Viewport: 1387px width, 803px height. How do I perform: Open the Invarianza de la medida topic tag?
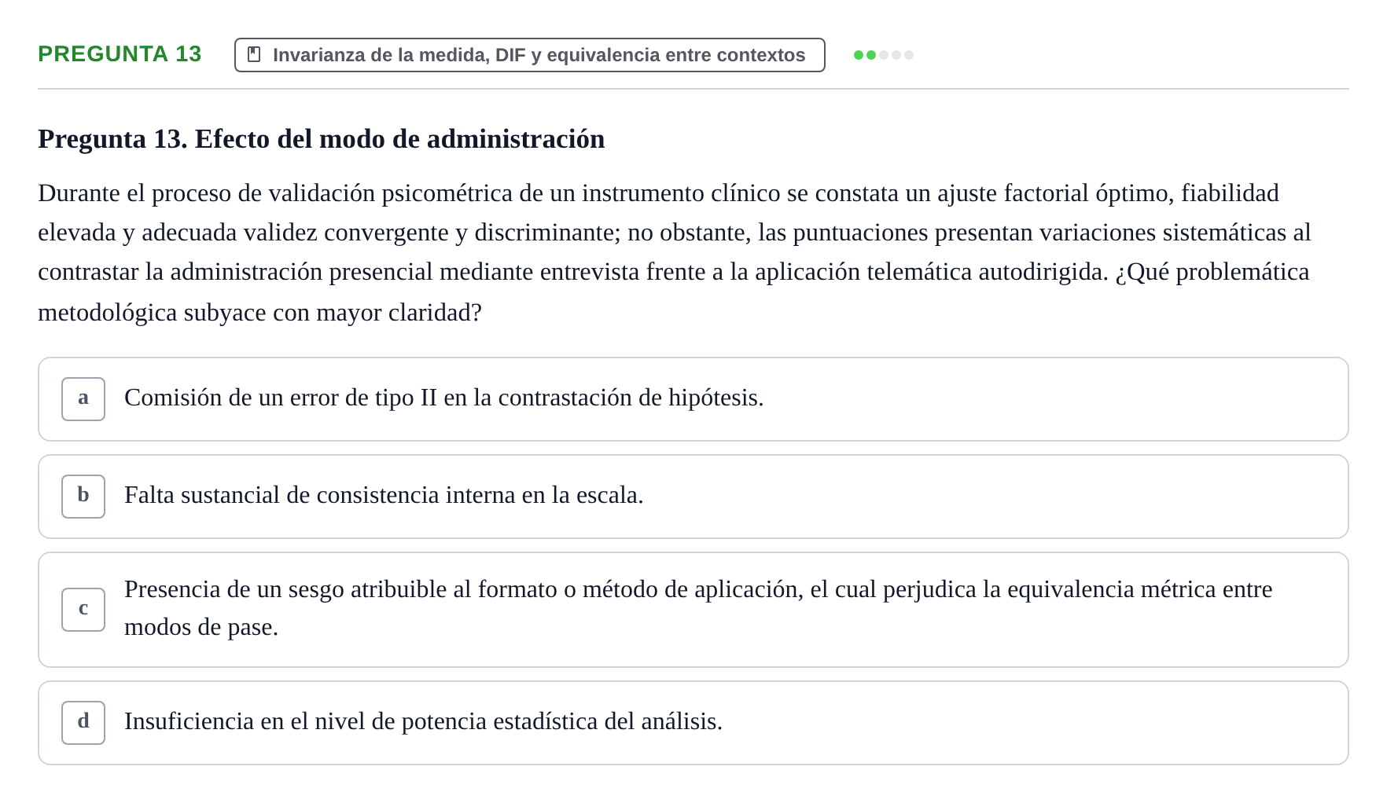click(530, 55)
